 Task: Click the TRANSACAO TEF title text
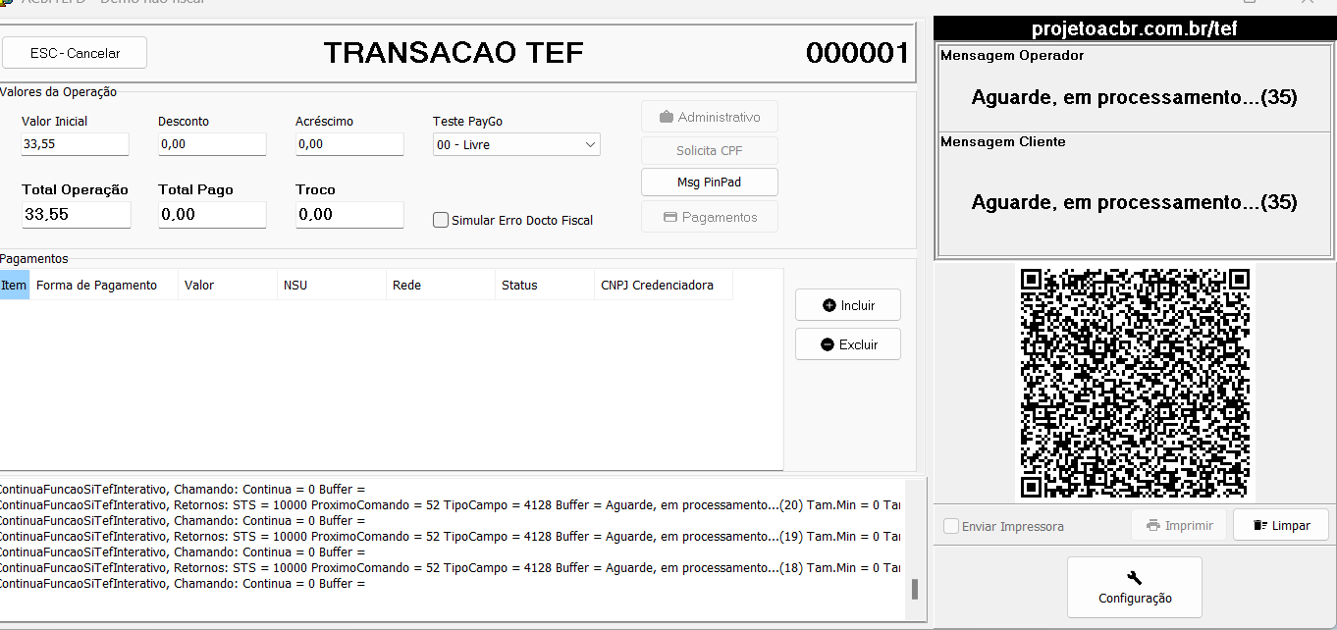point(454,52)
